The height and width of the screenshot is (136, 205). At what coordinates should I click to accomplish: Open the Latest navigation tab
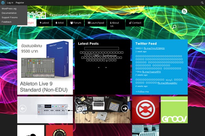point(44,23)
